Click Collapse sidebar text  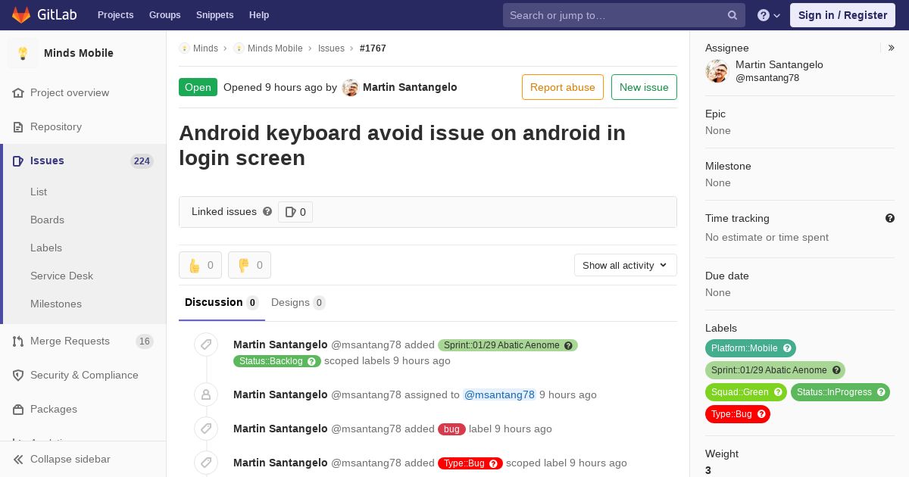(70, 460)
